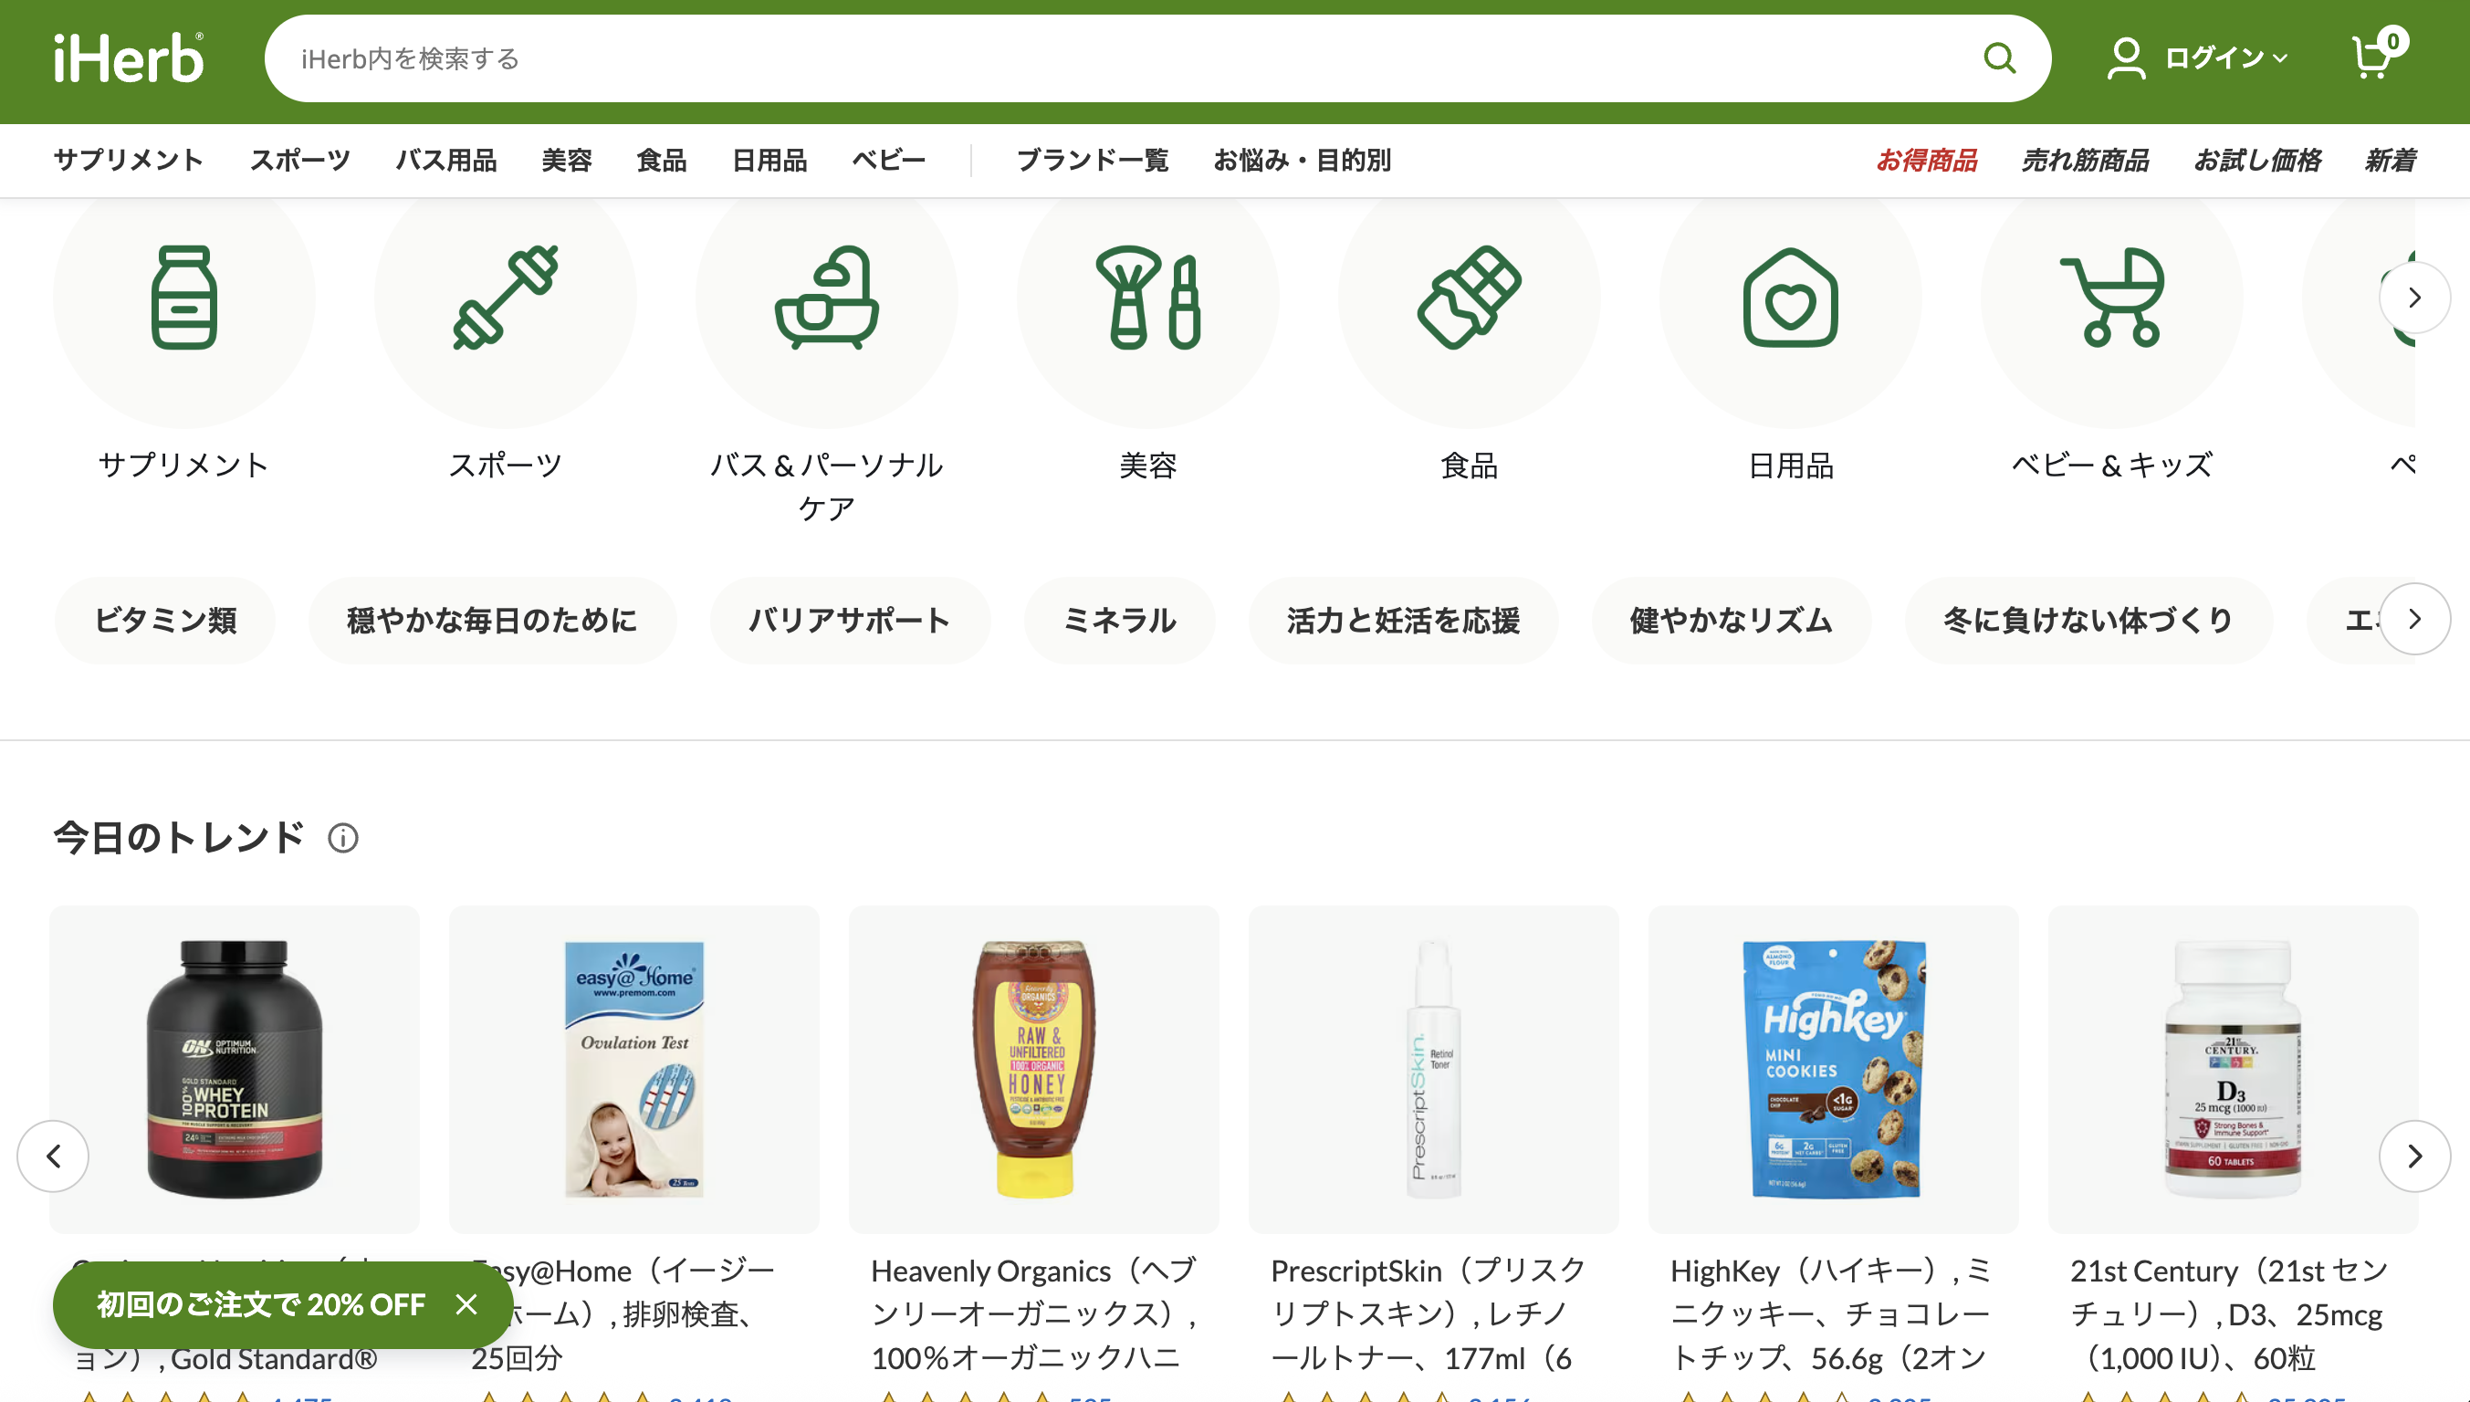Open the HighKey Mini Cookies image
2470x1402 pixels.
[1833, 1069]
